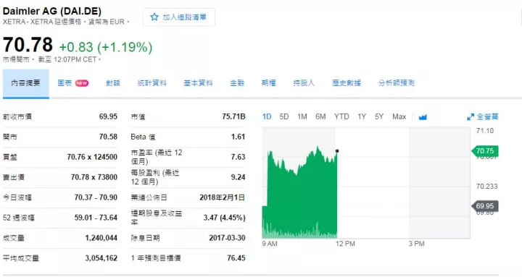The image size is (522, 277).
Task: Open the 分析師預測 analysts tab
Action: click(x=396, y=83)
